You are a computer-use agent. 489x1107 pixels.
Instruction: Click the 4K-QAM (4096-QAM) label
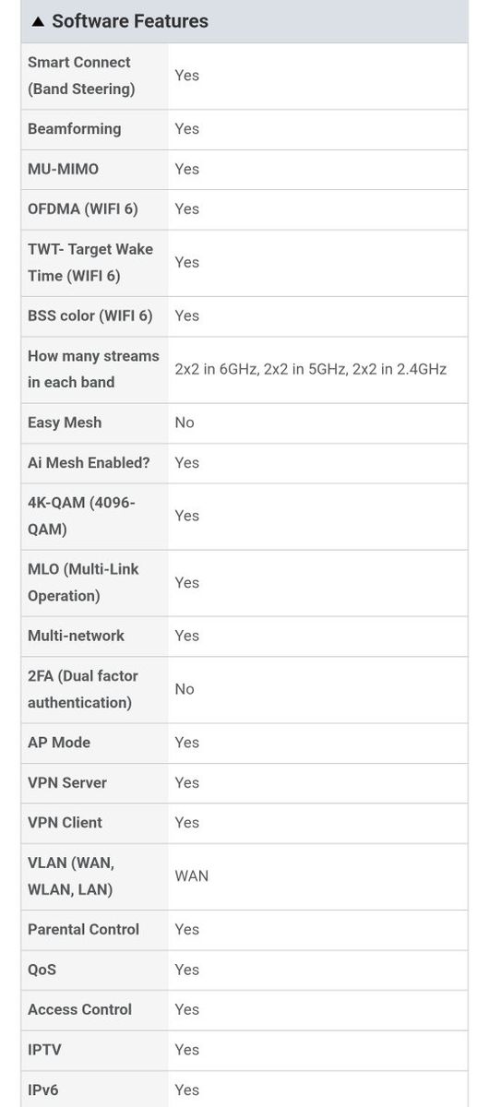click(x=81, y=517)
